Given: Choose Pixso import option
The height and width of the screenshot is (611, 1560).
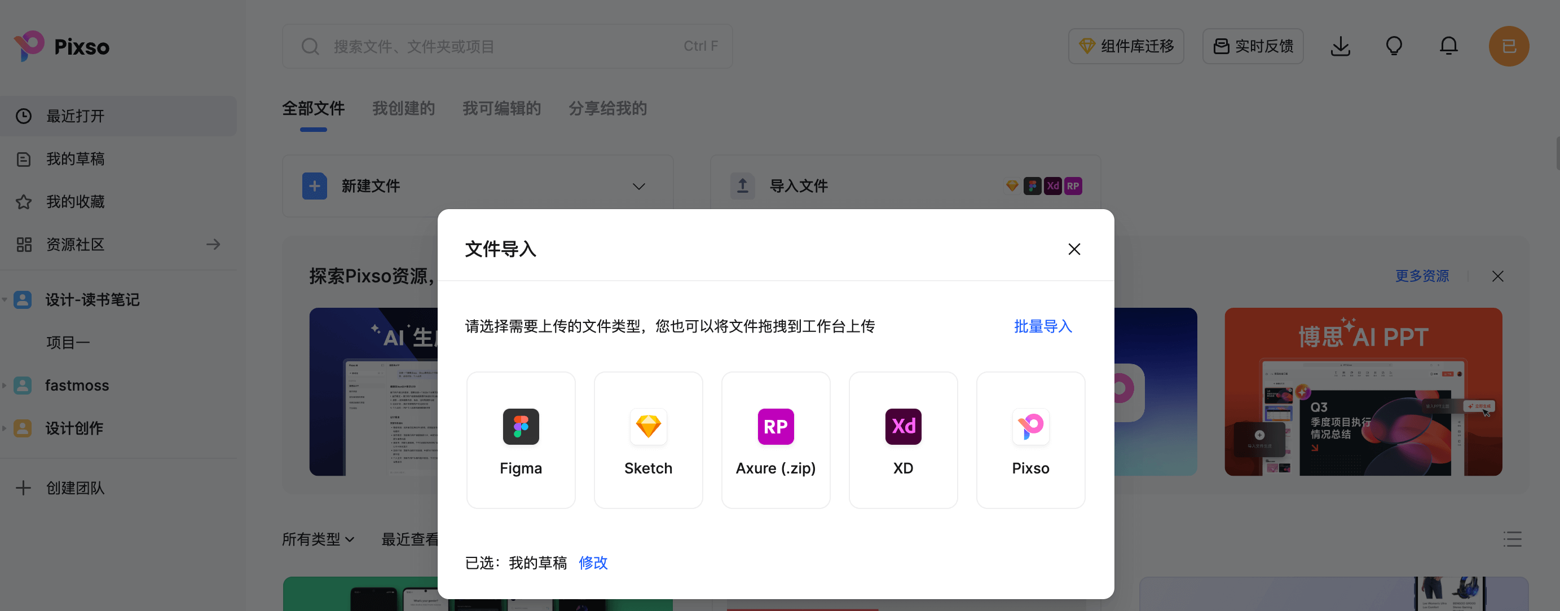Looking at the screenshot, I should click(1030, 440).
